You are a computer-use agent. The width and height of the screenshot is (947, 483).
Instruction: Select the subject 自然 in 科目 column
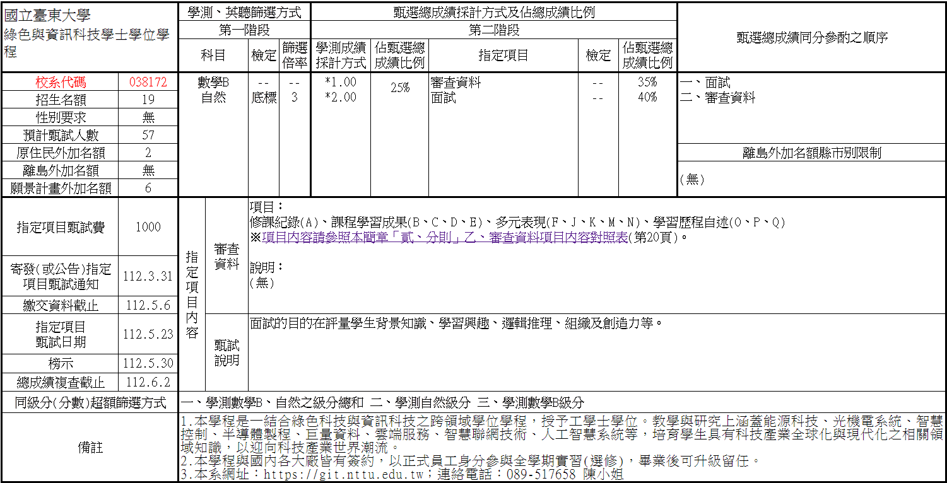(x=213, y=97)
